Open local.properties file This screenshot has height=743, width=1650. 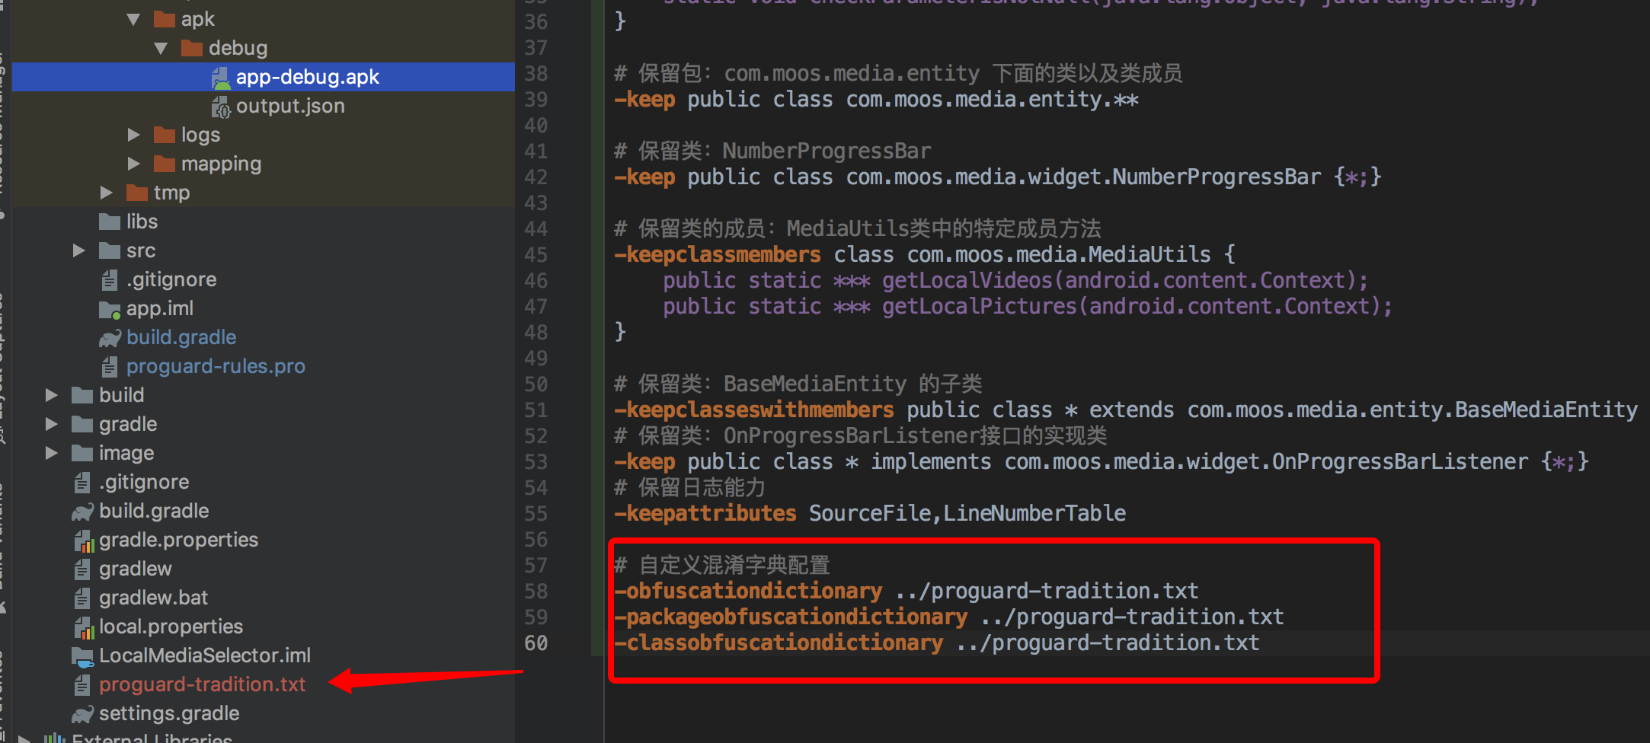pos(171,627)
